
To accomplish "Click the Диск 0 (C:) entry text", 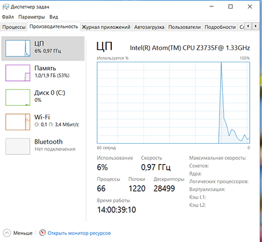I will [x=49, y=96].
